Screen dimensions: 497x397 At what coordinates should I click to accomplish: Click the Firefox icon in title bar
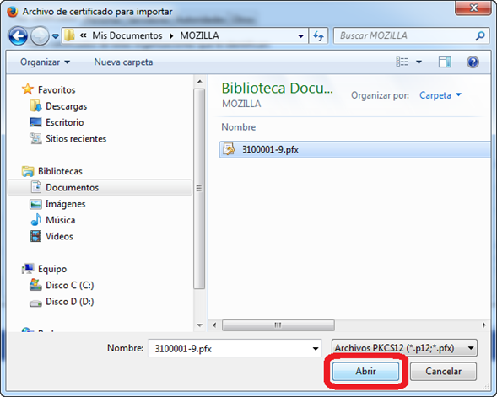[x=12, y=12]
